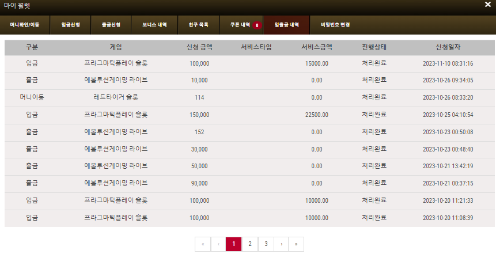Select the 머니이동 레드타이거 슬롯 row
496x254 pixels.
(x=249, y=98)
